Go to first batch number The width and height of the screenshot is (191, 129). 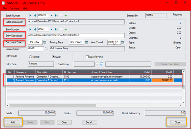click(30, 16)
